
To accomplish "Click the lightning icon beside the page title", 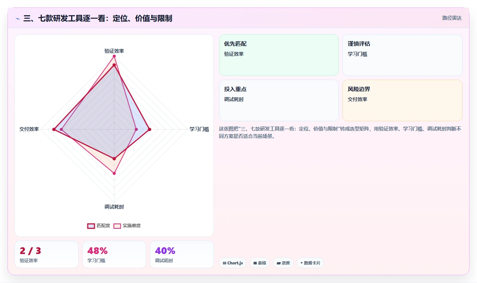I will tap(18, 18).
